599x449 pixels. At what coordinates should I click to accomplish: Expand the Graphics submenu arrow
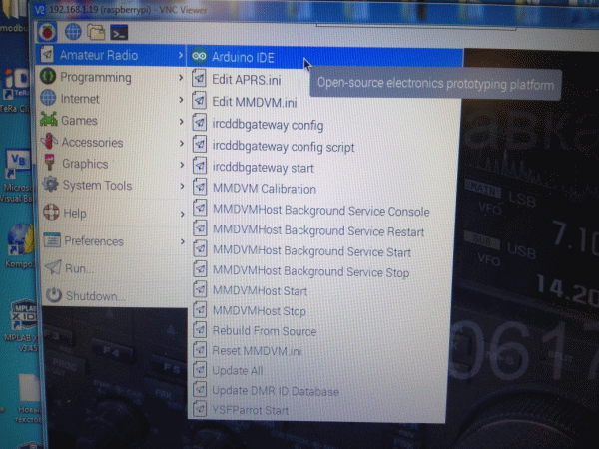point(183,165)
